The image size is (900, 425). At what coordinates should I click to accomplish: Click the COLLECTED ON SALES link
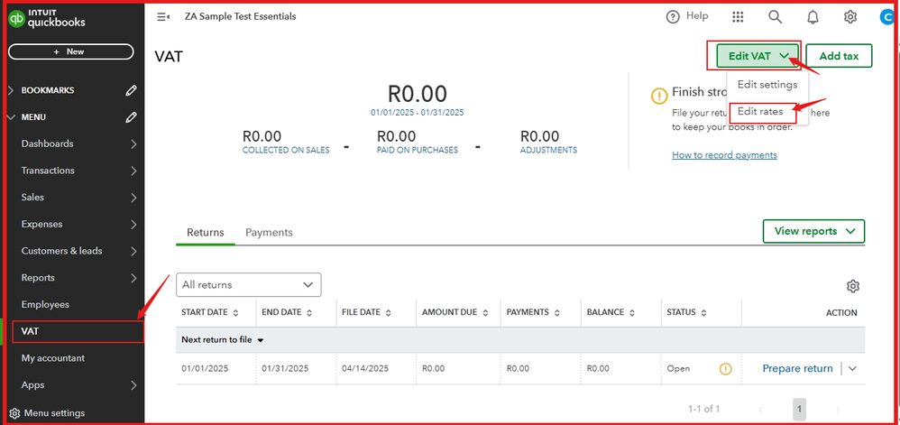(x=286, y=150)
